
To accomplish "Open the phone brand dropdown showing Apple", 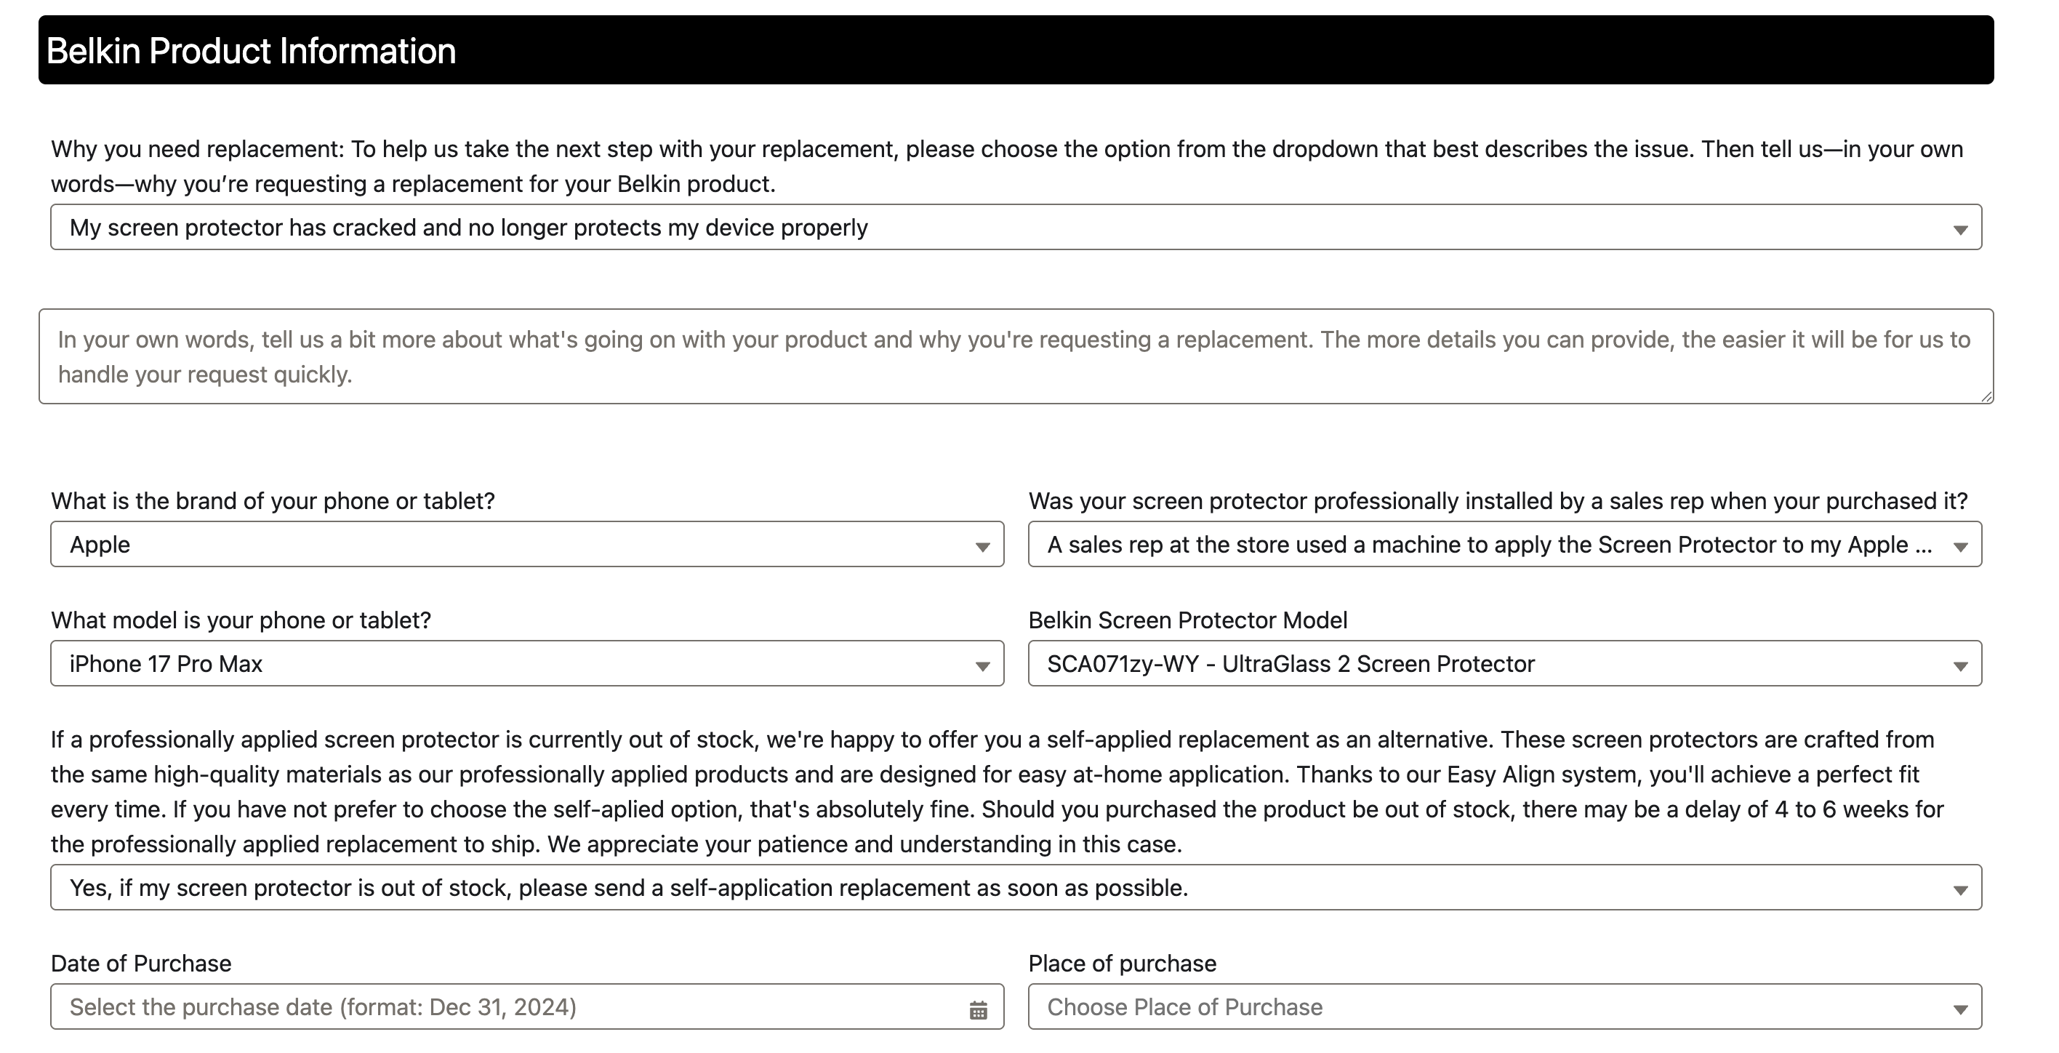I will click(526, 545).
